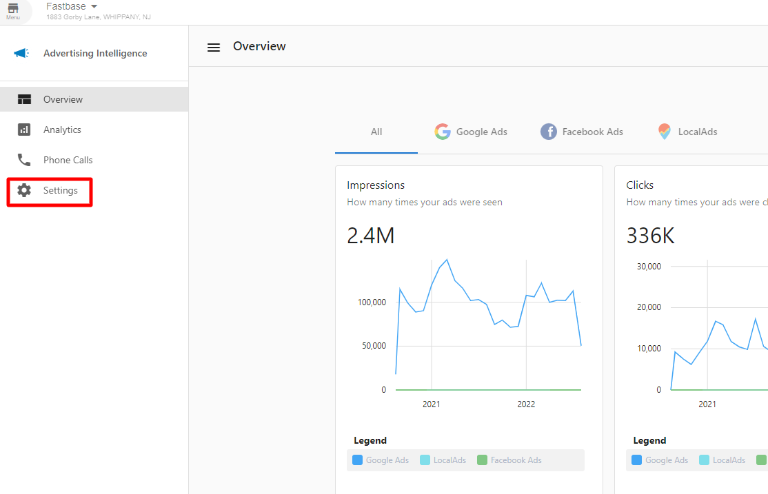The width and height of the screenshot is (768, 494).
Task: Switch to the All tab
Action: pos(376,132)
